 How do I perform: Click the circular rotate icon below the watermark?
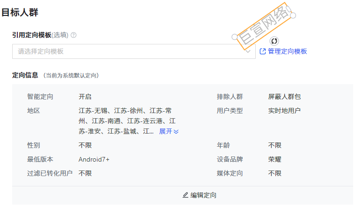tap(274, 41)
